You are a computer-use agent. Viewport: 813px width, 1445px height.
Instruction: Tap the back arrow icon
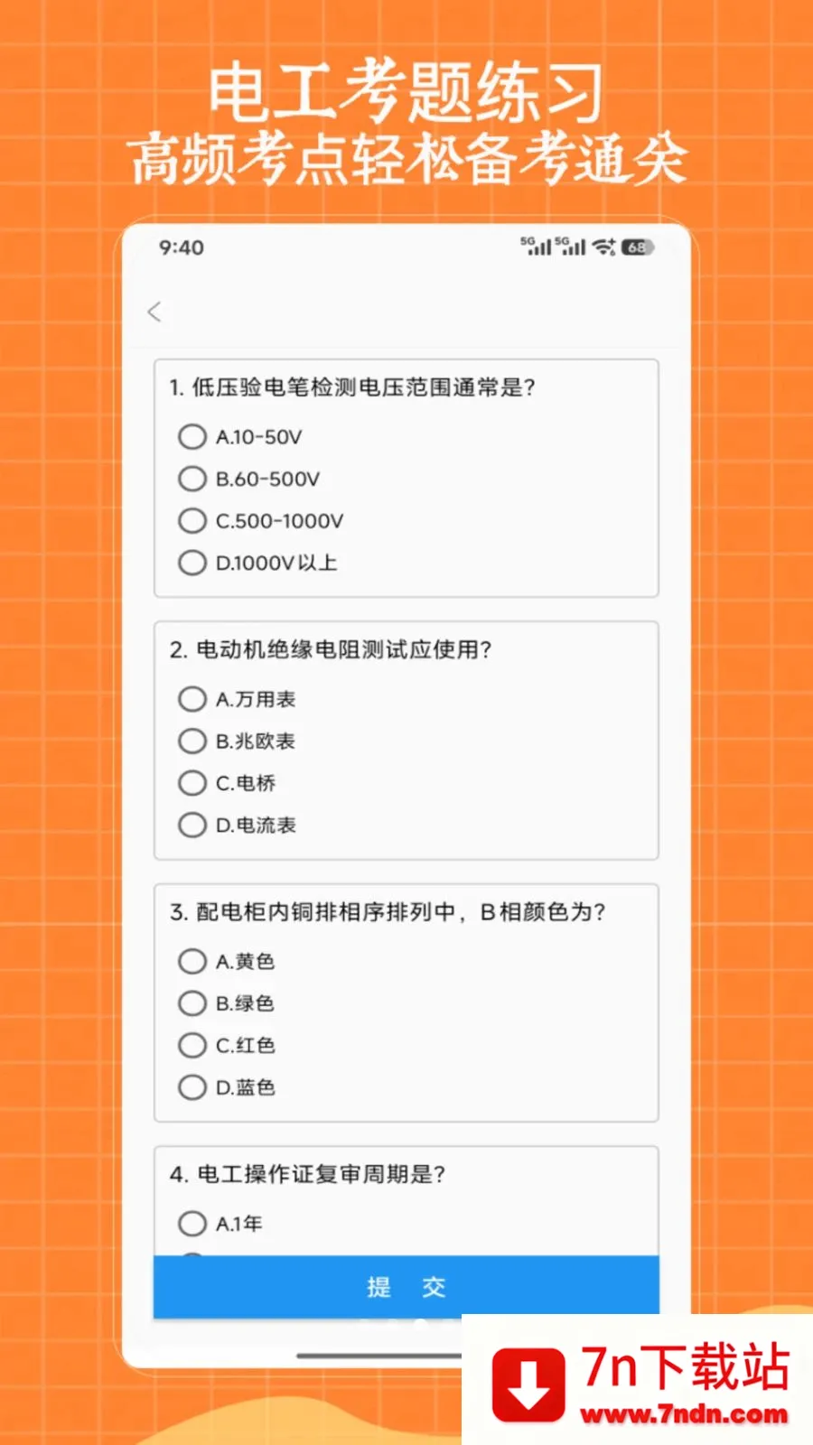click(154, 312)
